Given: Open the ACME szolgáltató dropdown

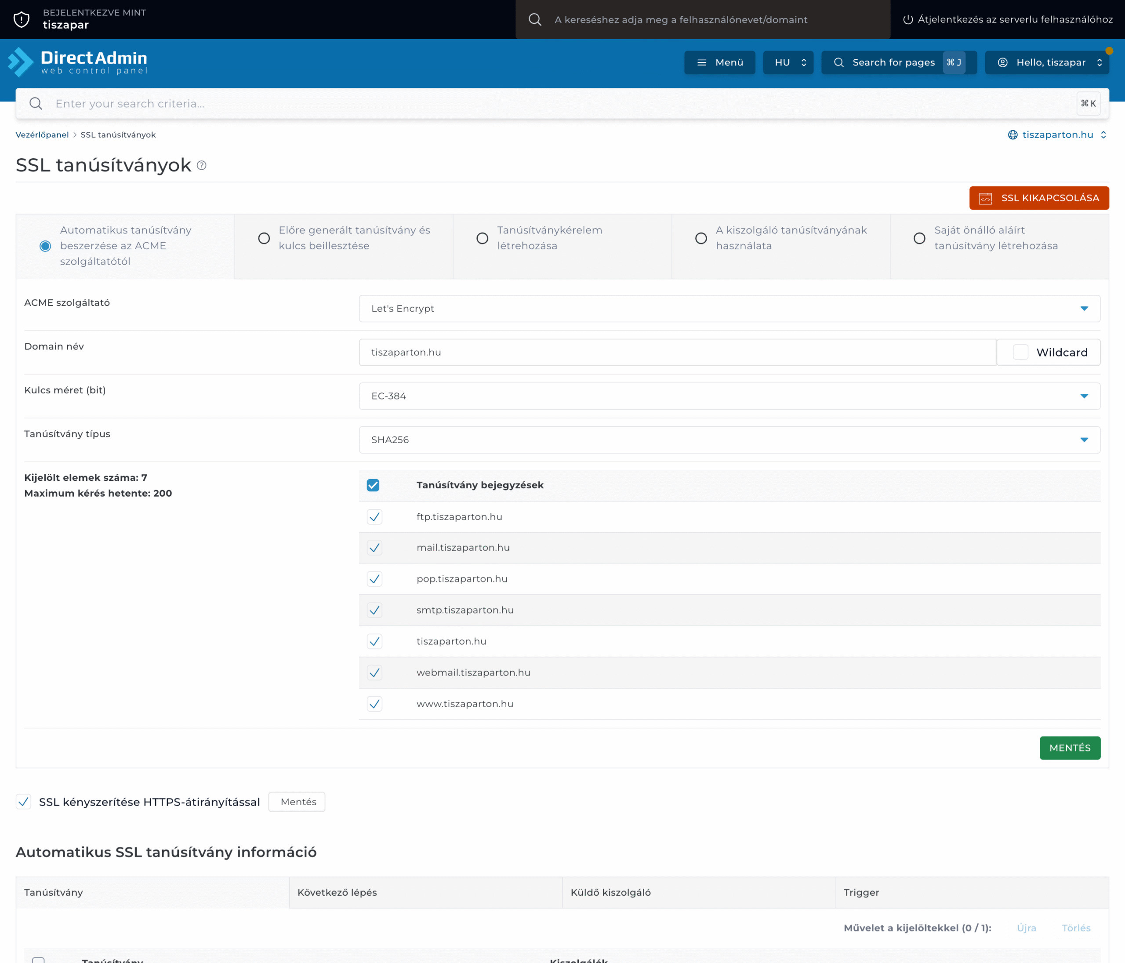Looking at the screenshot, I should [729, 309].
